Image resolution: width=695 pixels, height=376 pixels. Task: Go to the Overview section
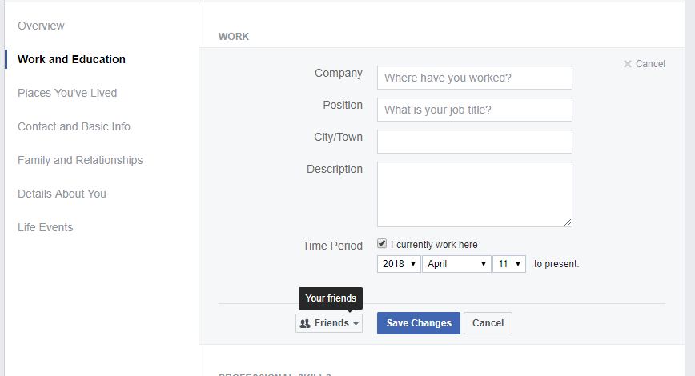click(x=41, y=26)
